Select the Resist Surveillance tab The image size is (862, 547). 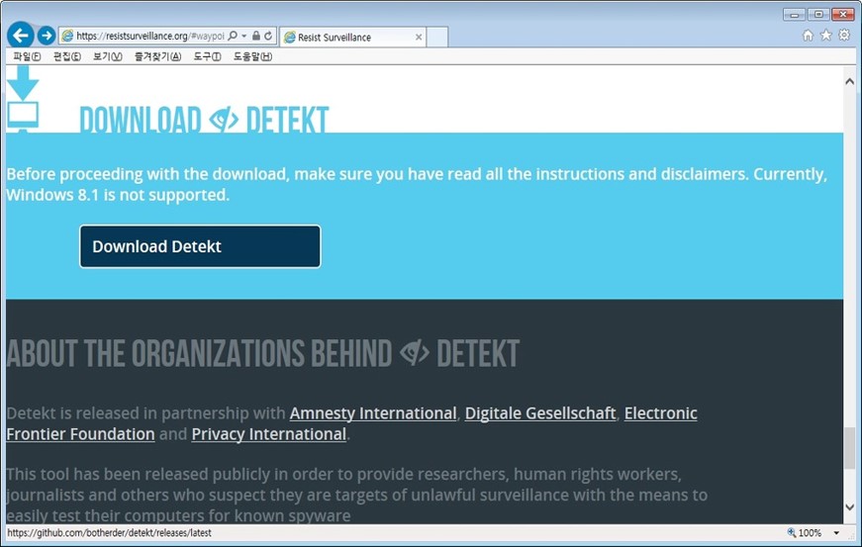pos(353,38)
